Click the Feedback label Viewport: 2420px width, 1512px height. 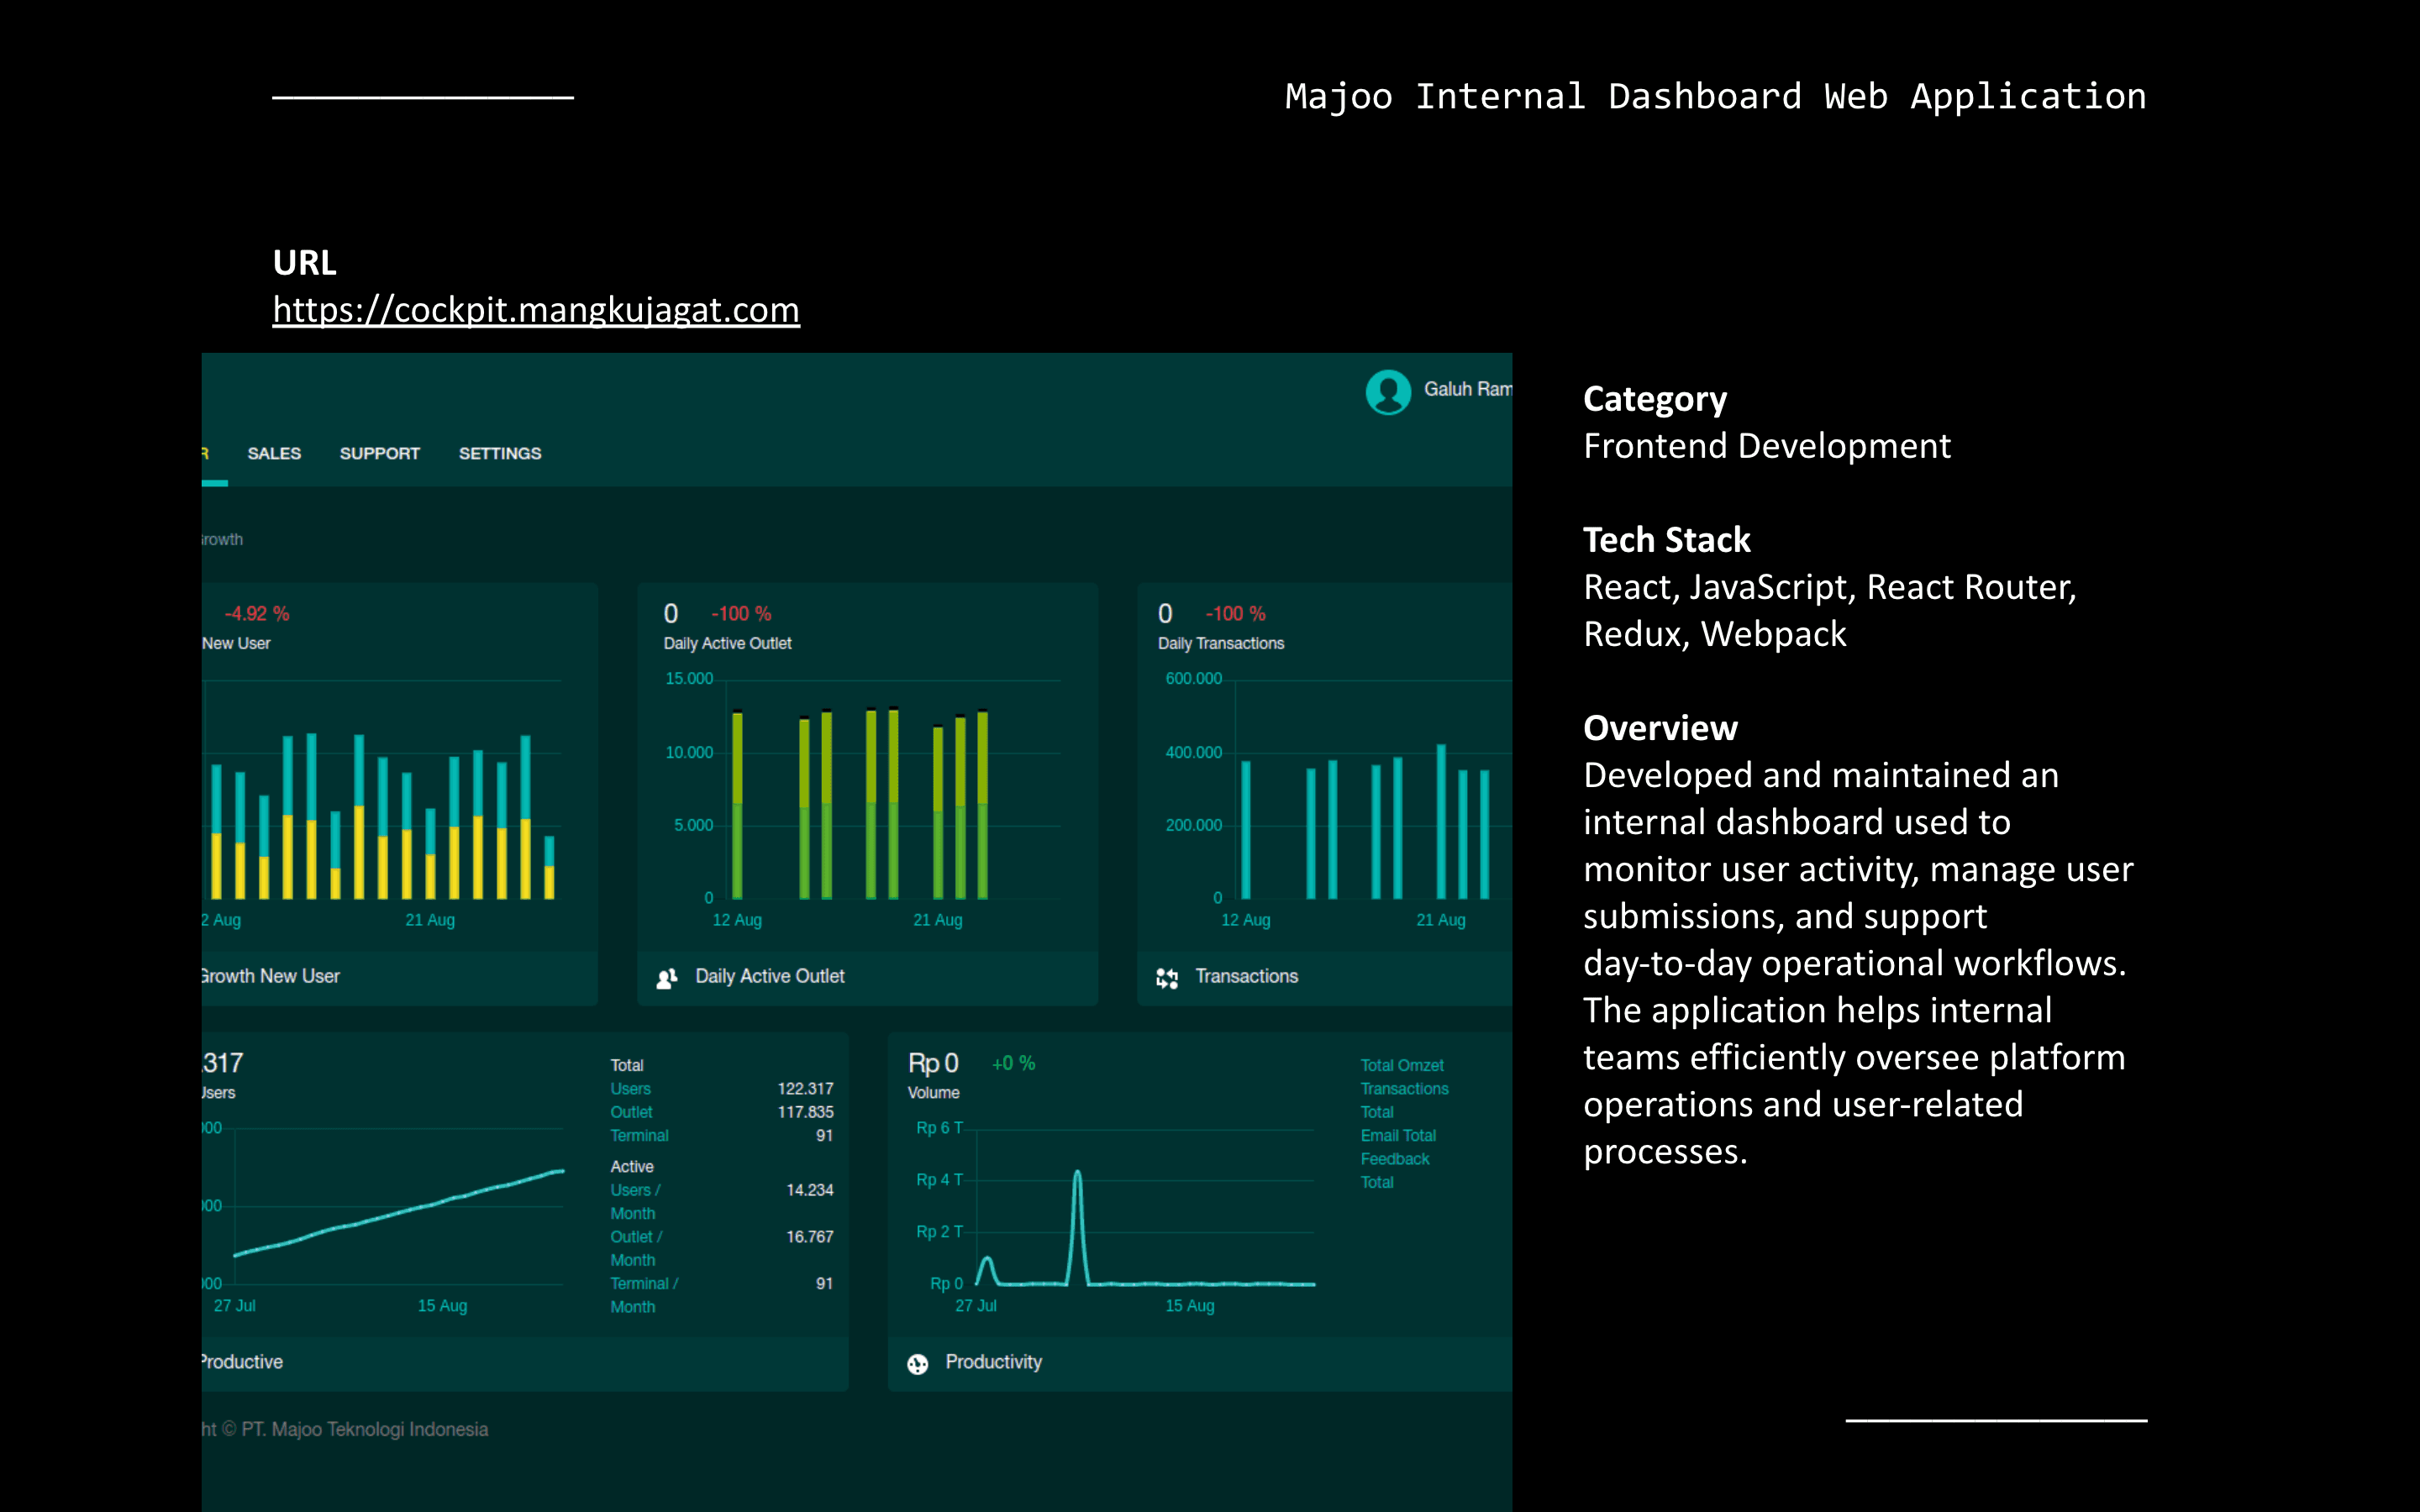1395,1158
